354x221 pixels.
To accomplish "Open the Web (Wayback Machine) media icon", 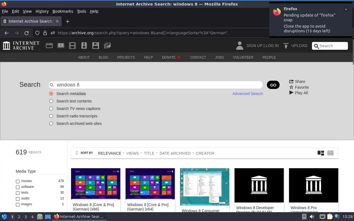I will pos(49,46).
